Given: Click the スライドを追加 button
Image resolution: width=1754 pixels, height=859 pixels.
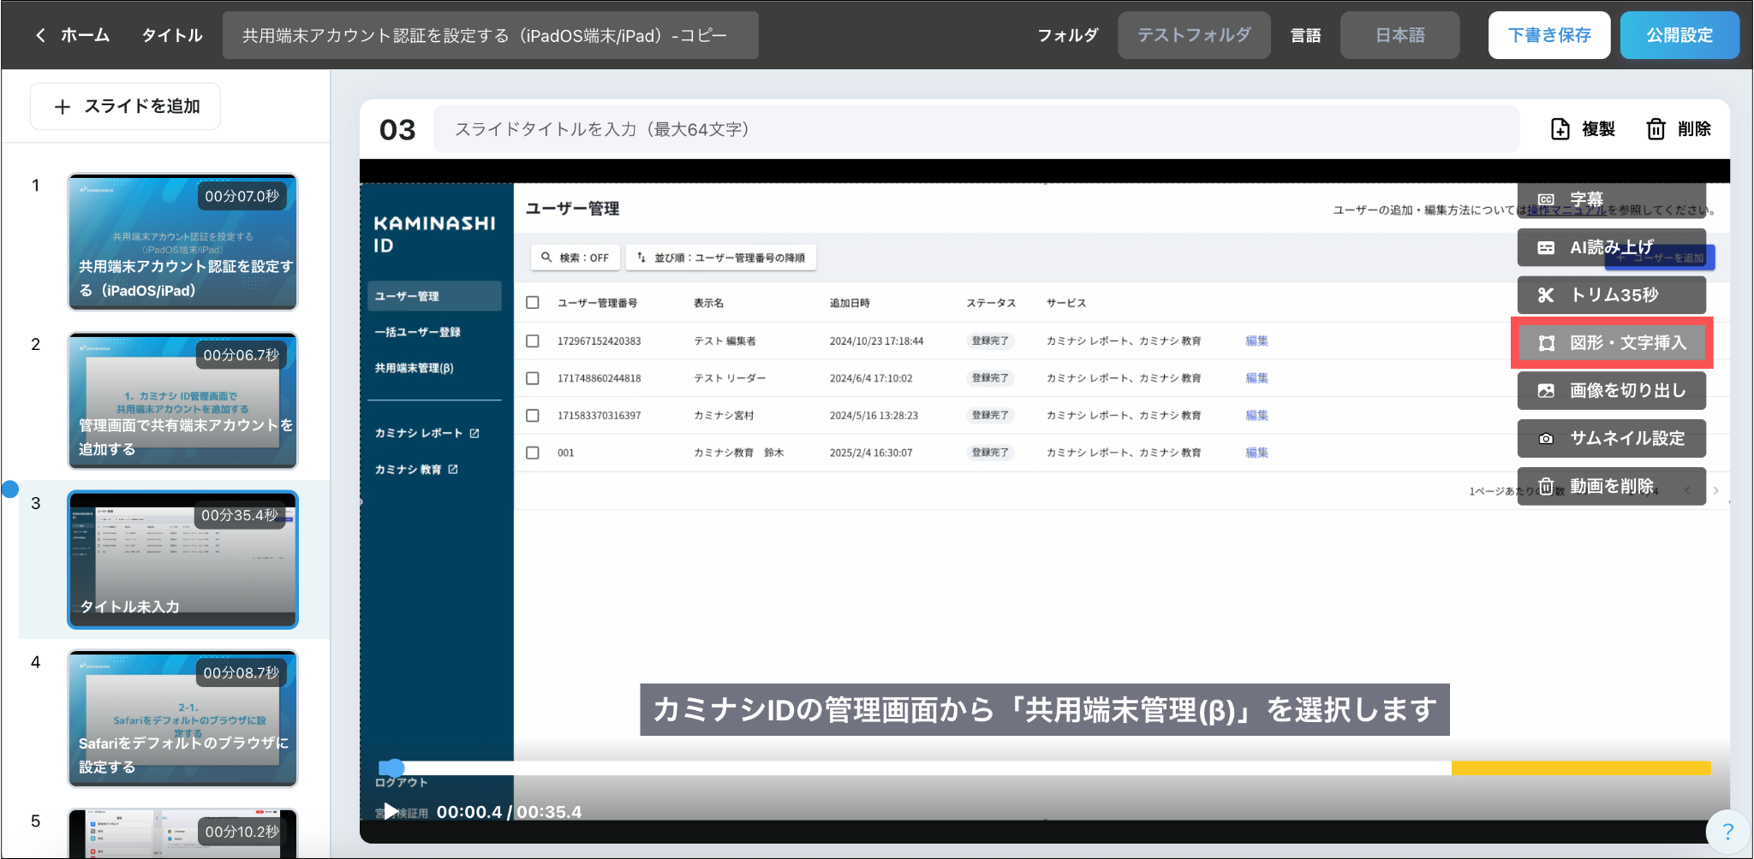Looking at the screenshot, I should [x=126, y=107].
